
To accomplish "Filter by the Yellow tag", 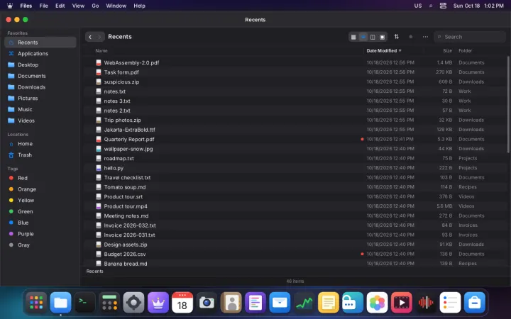I will click(x=40, y=200).
